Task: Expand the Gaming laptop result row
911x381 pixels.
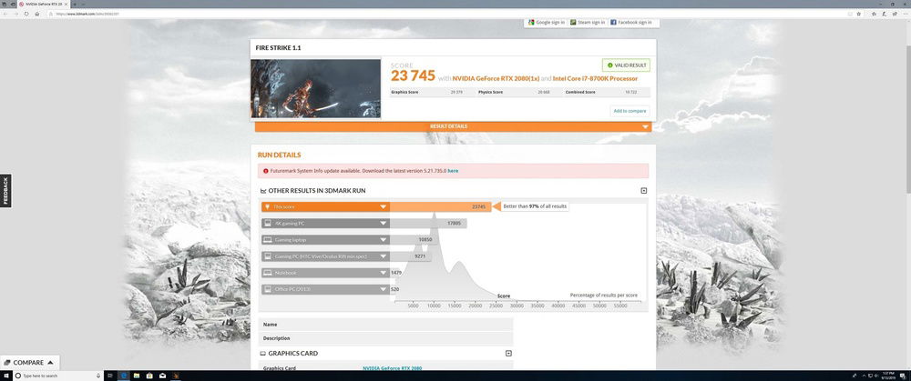Action: pos(384,239)
